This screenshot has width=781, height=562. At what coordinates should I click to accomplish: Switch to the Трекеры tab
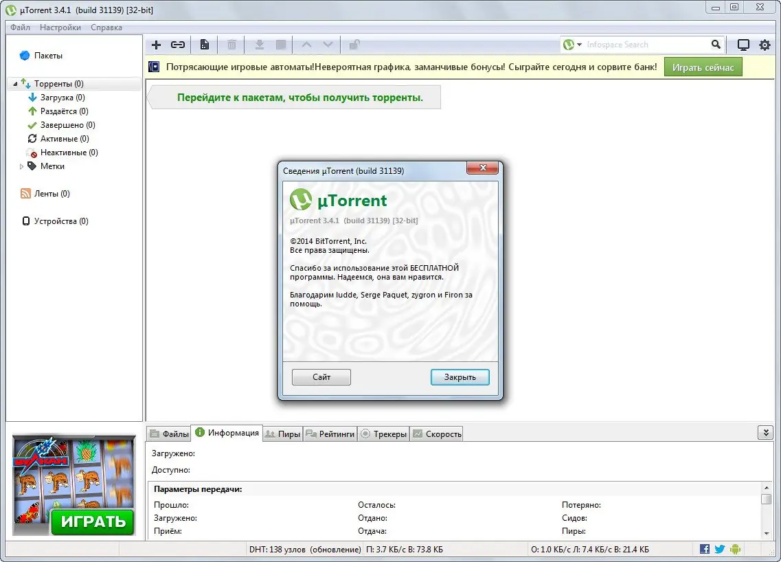(383, 434)
